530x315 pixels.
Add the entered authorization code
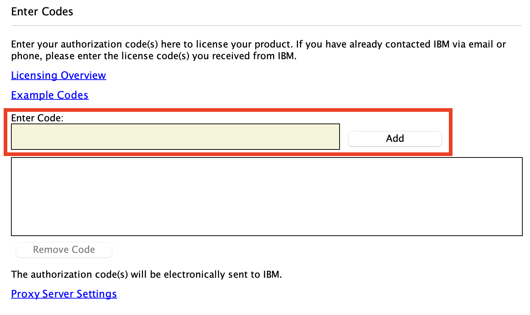pos(395,138)
